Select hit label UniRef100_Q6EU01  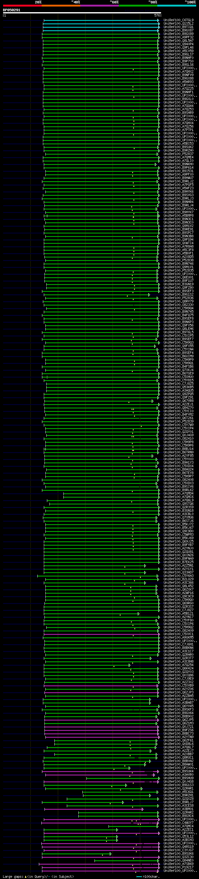(178, 278)
